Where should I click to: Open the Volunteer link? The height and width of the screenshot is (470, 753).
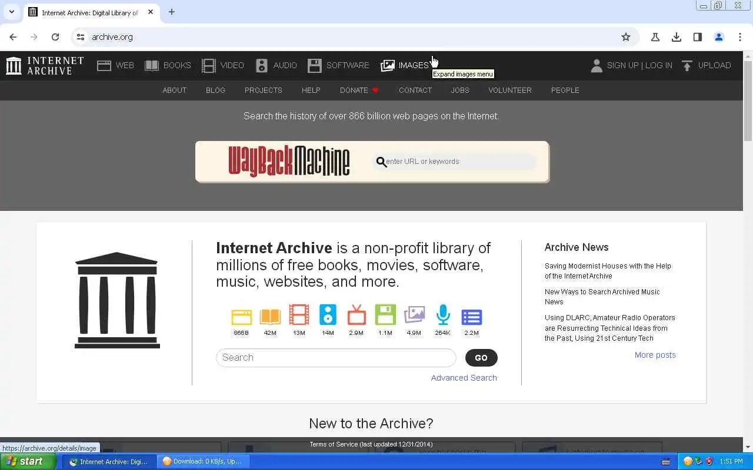coord(509,90)
